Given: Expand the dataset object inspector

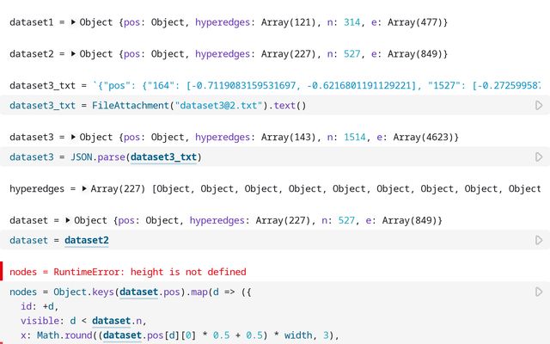Looking at the screenshot, I should pos(68,221).
